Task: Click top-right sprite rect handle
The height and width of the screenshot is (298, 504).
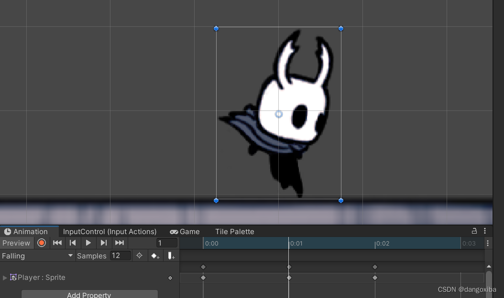Action: [x=341, y=29]
